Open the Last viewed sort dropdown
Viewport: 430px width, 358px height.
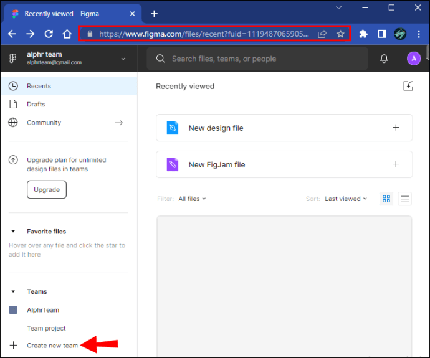click(346, 199)
